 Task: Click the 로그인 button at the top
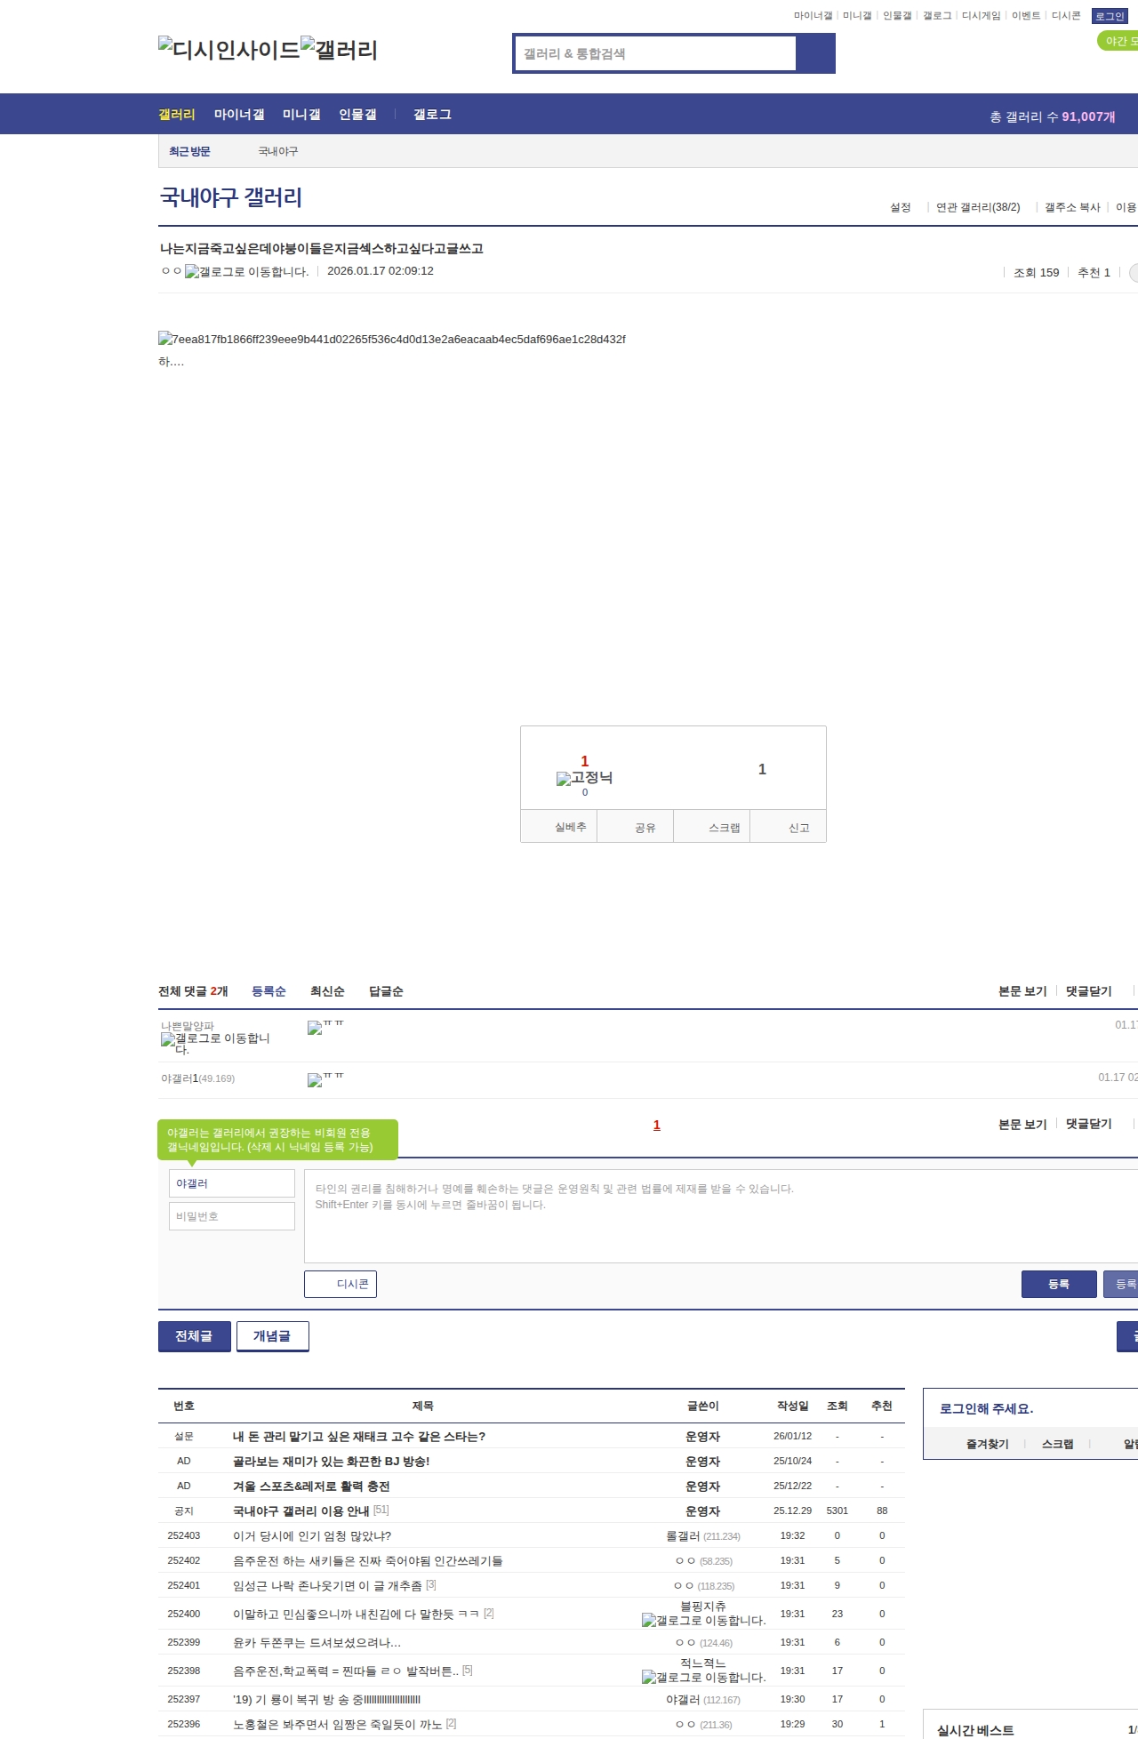click(x=1110, y=16)
